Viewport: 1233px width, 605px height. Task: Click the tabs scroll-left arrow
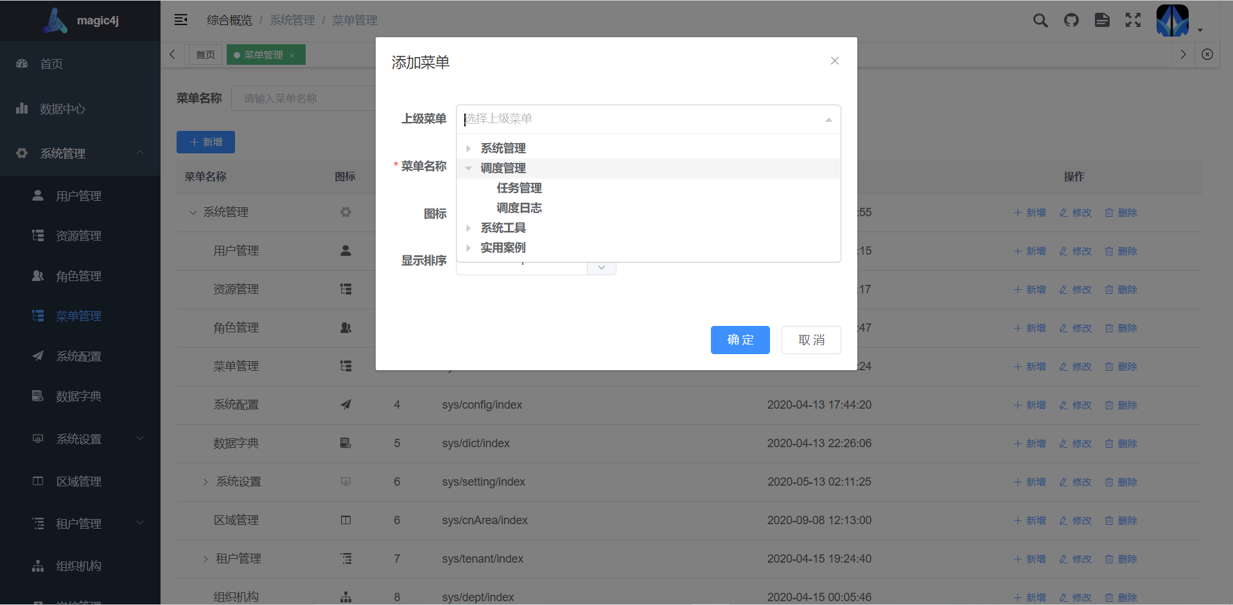172,55
